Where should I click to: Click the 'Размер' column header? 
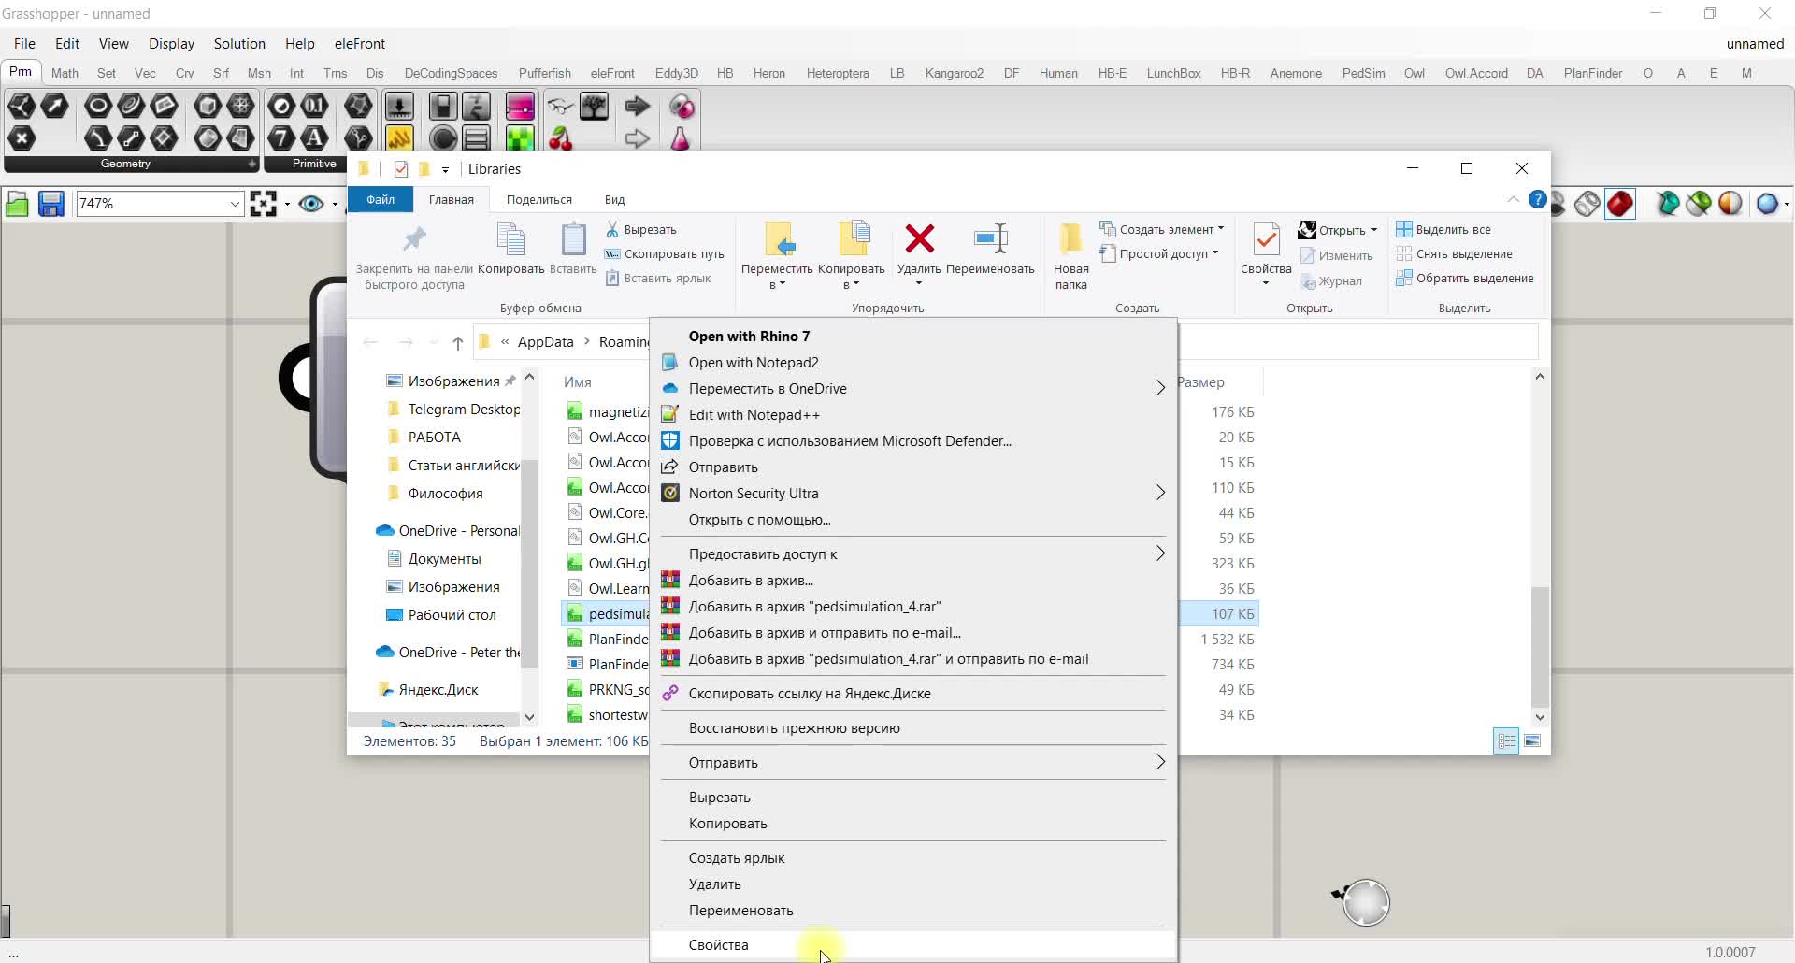pyautogui.click(x=1200, y=382)
